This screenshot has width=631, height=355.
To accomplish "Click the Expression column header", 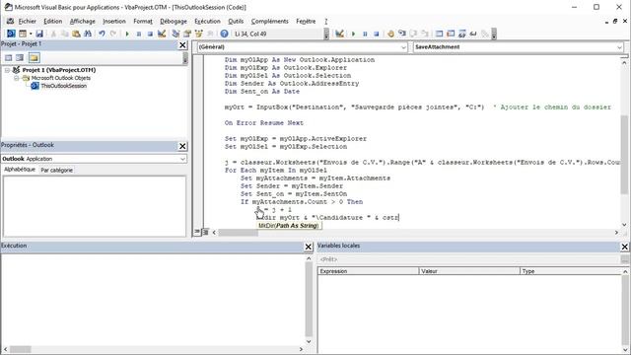I will (x=368, y=271).
